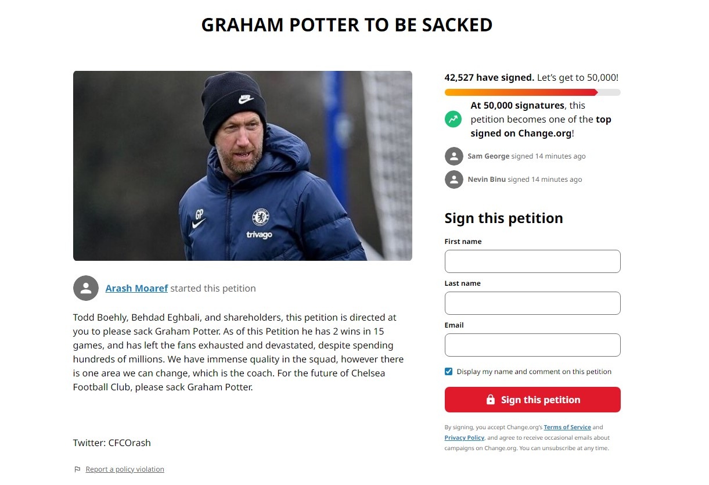
Task: Click the signature progress bar
Action: 532,92
